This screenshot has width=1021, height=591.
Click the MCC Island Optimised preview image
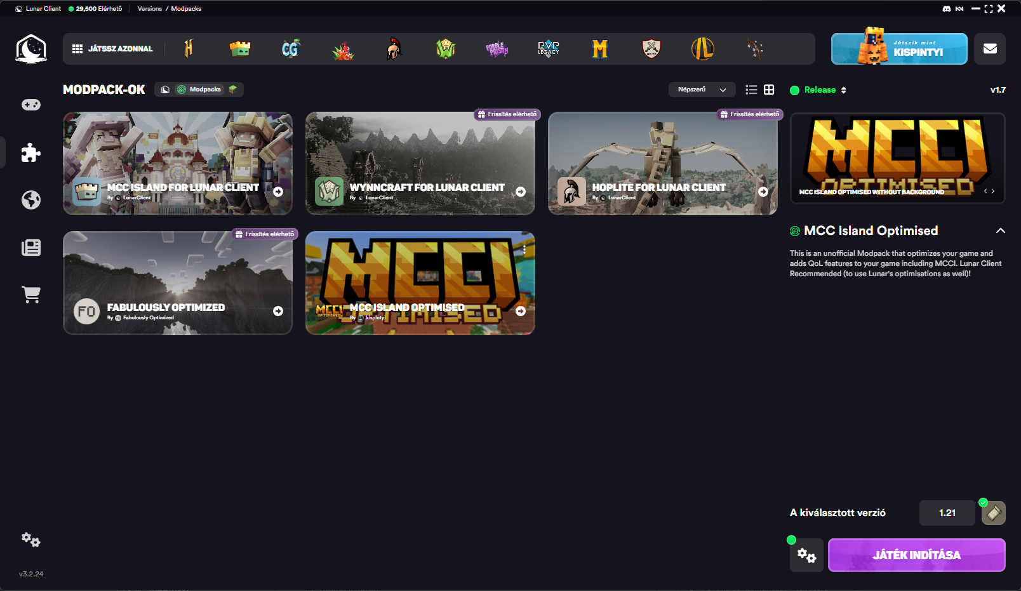pos(898,158)
